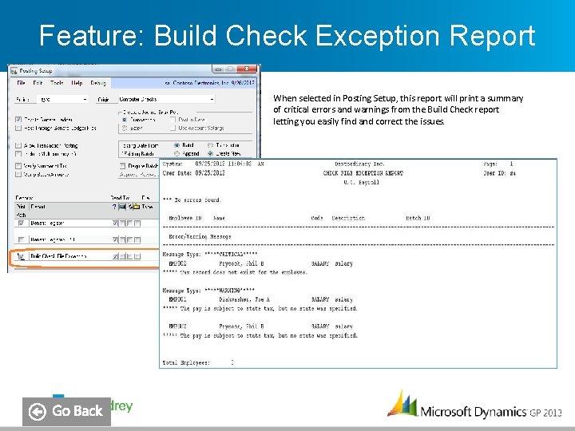575x431 pixels.
Task: Click the Batch ID column header in report
Action: coord(418,218)
